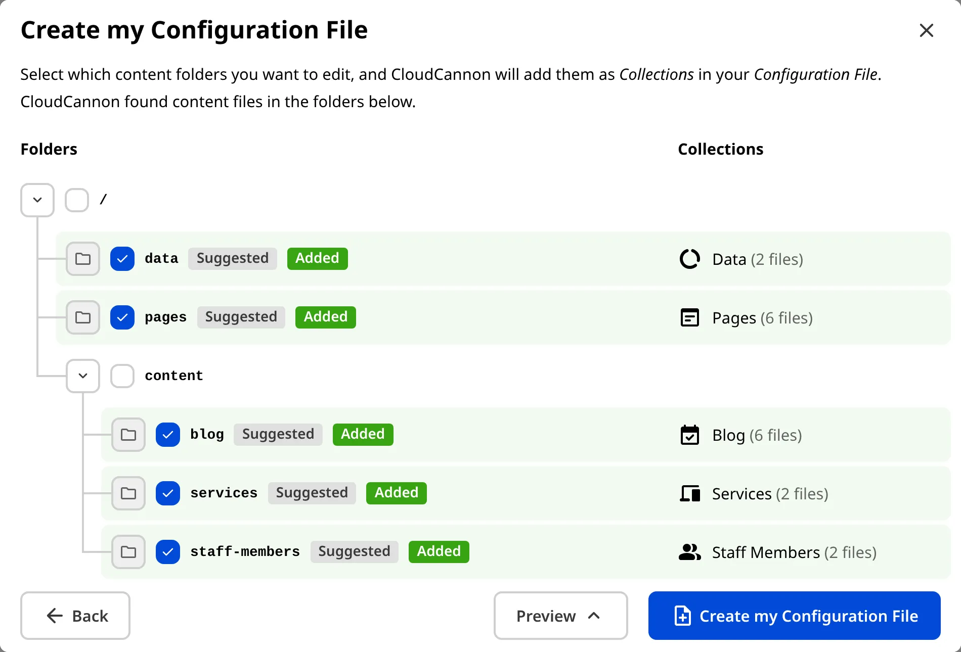
Task: Enable the content folder checkbox
Action: click(122, 376)
